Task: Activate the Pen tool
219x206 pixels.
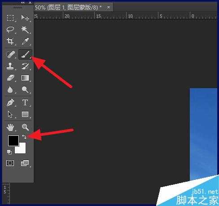Action: pyautogui.click(x=10, y=103)
